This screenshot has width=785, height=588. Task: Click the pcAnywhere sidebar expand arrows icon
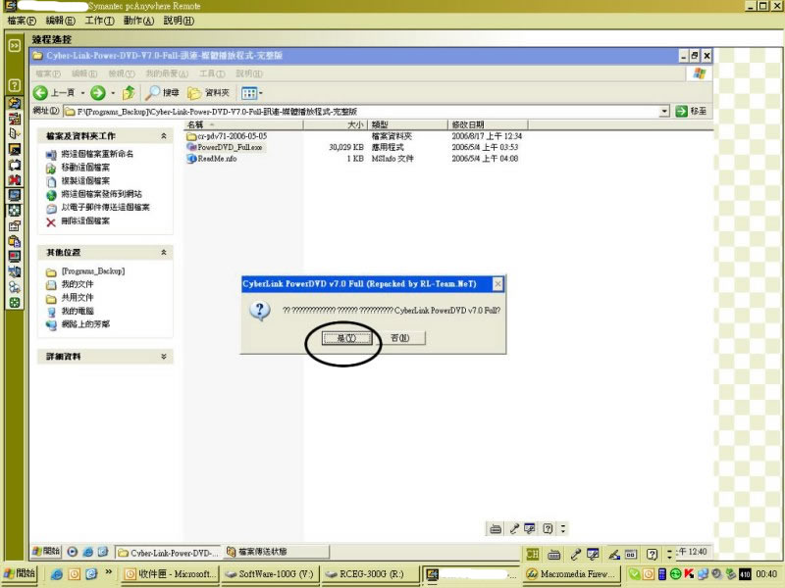point(15,45)
